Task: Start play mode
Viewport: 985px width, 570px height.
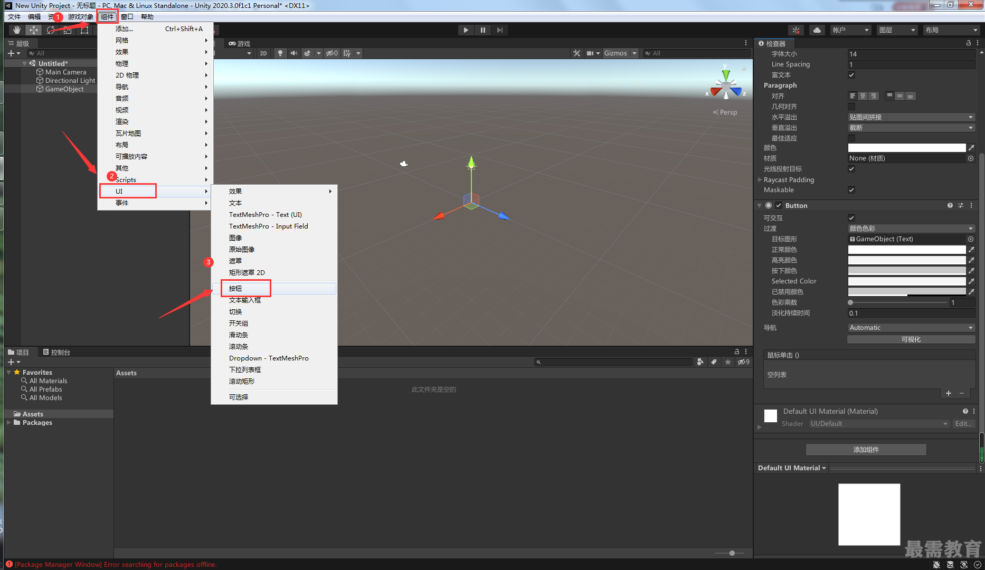Action: [466, 30]
